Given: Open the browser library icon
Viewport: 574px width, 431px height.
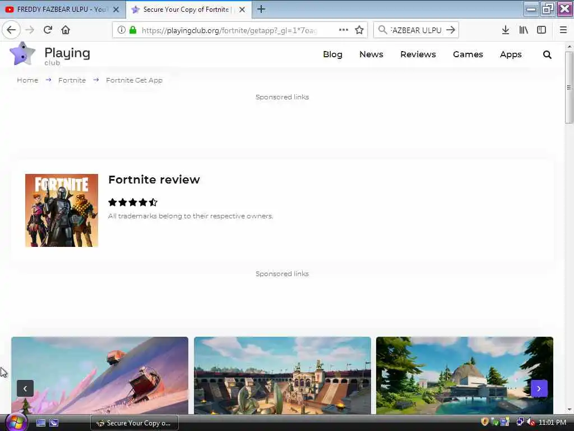Looking at the screenshot, I should click(524, 30).
